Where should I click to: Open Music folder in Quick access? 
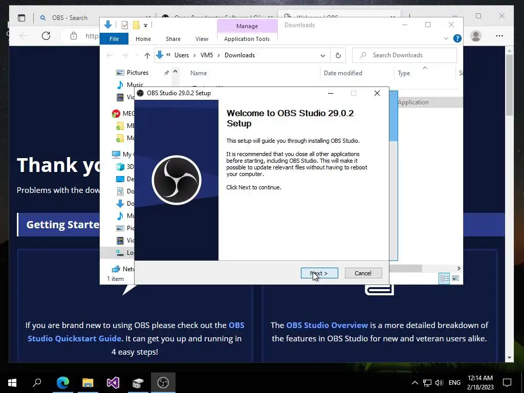(135, 85)
